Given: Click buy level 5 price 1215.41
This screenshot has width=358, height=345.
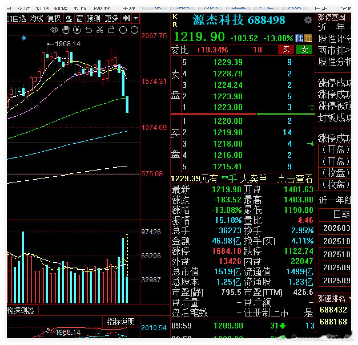Looking at the screenshot, I should pos(228,167).
